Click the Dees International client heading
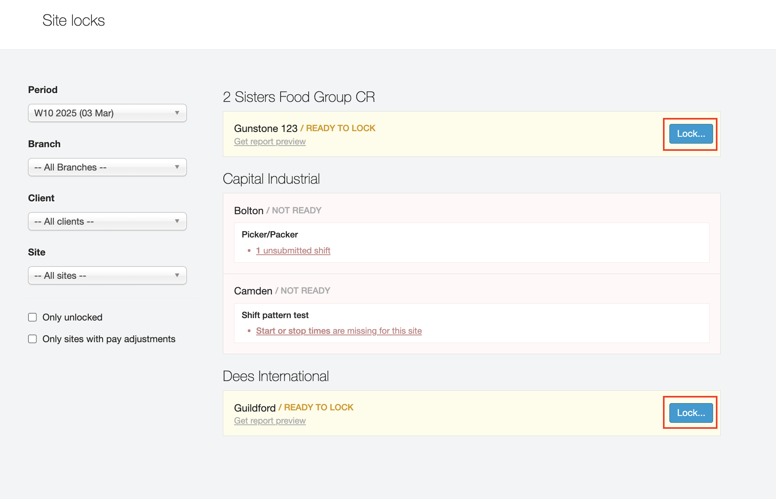 (x=276, y=376)
